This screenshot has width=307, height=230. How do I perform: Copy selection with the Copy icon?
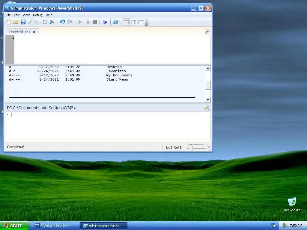(37, 22)
